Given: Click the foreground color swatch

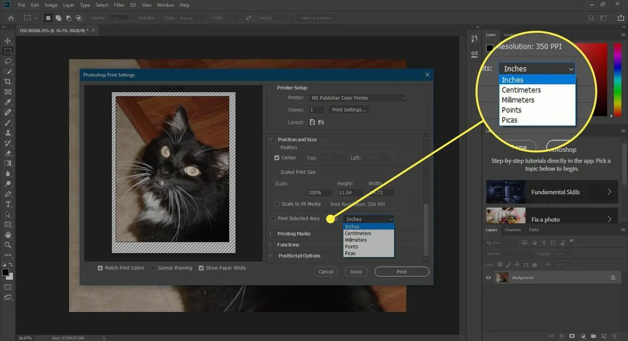Looking at the screenshot, I should point(5,272).
